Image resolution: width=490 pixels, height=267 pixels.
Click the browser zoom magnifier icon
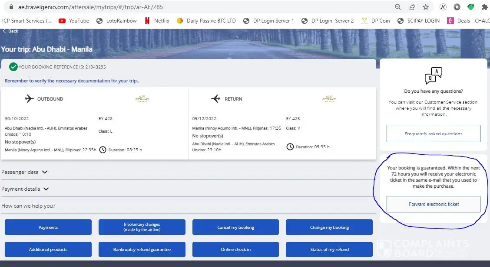397,7
